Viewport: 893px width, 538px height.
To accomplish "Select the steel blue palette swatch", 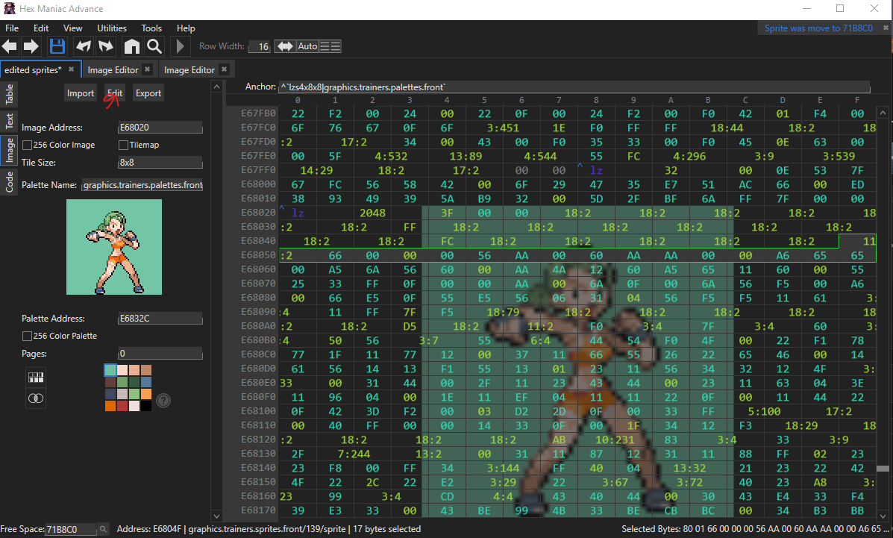I will (146, 382).
